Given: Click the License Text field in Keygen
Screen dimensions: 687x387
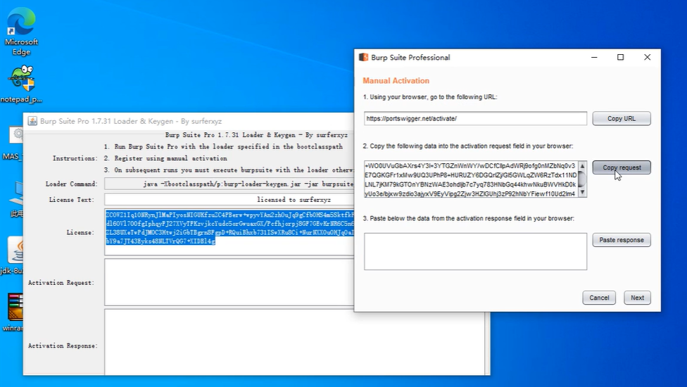Looking at the screenshot, I should [229, 200].
